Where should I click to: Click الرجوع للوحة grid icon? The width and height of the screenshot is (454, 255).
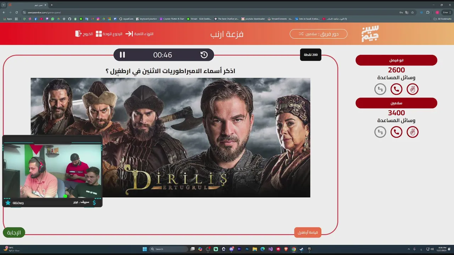click(x=99, y=34)
